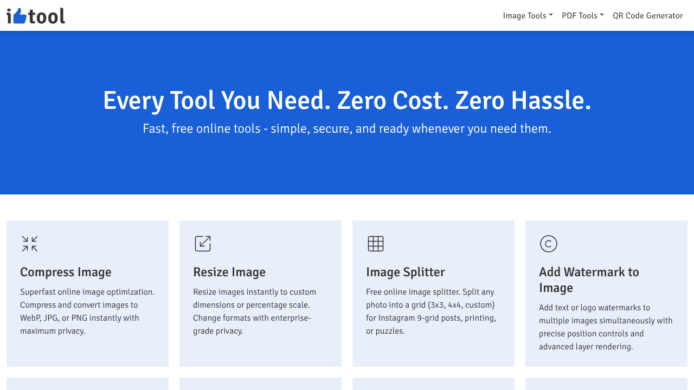Open the Compress Image heading link
The image size is (694, 390).
tap(66, 272)
